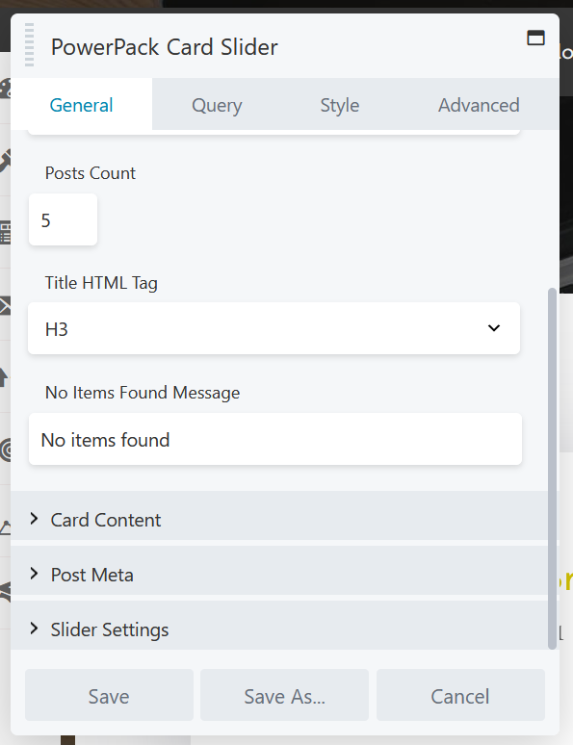This screenshot has height=745, width=573.
Task: Click the settings panel vertical scrollbar
Action: tap(552, 468)
